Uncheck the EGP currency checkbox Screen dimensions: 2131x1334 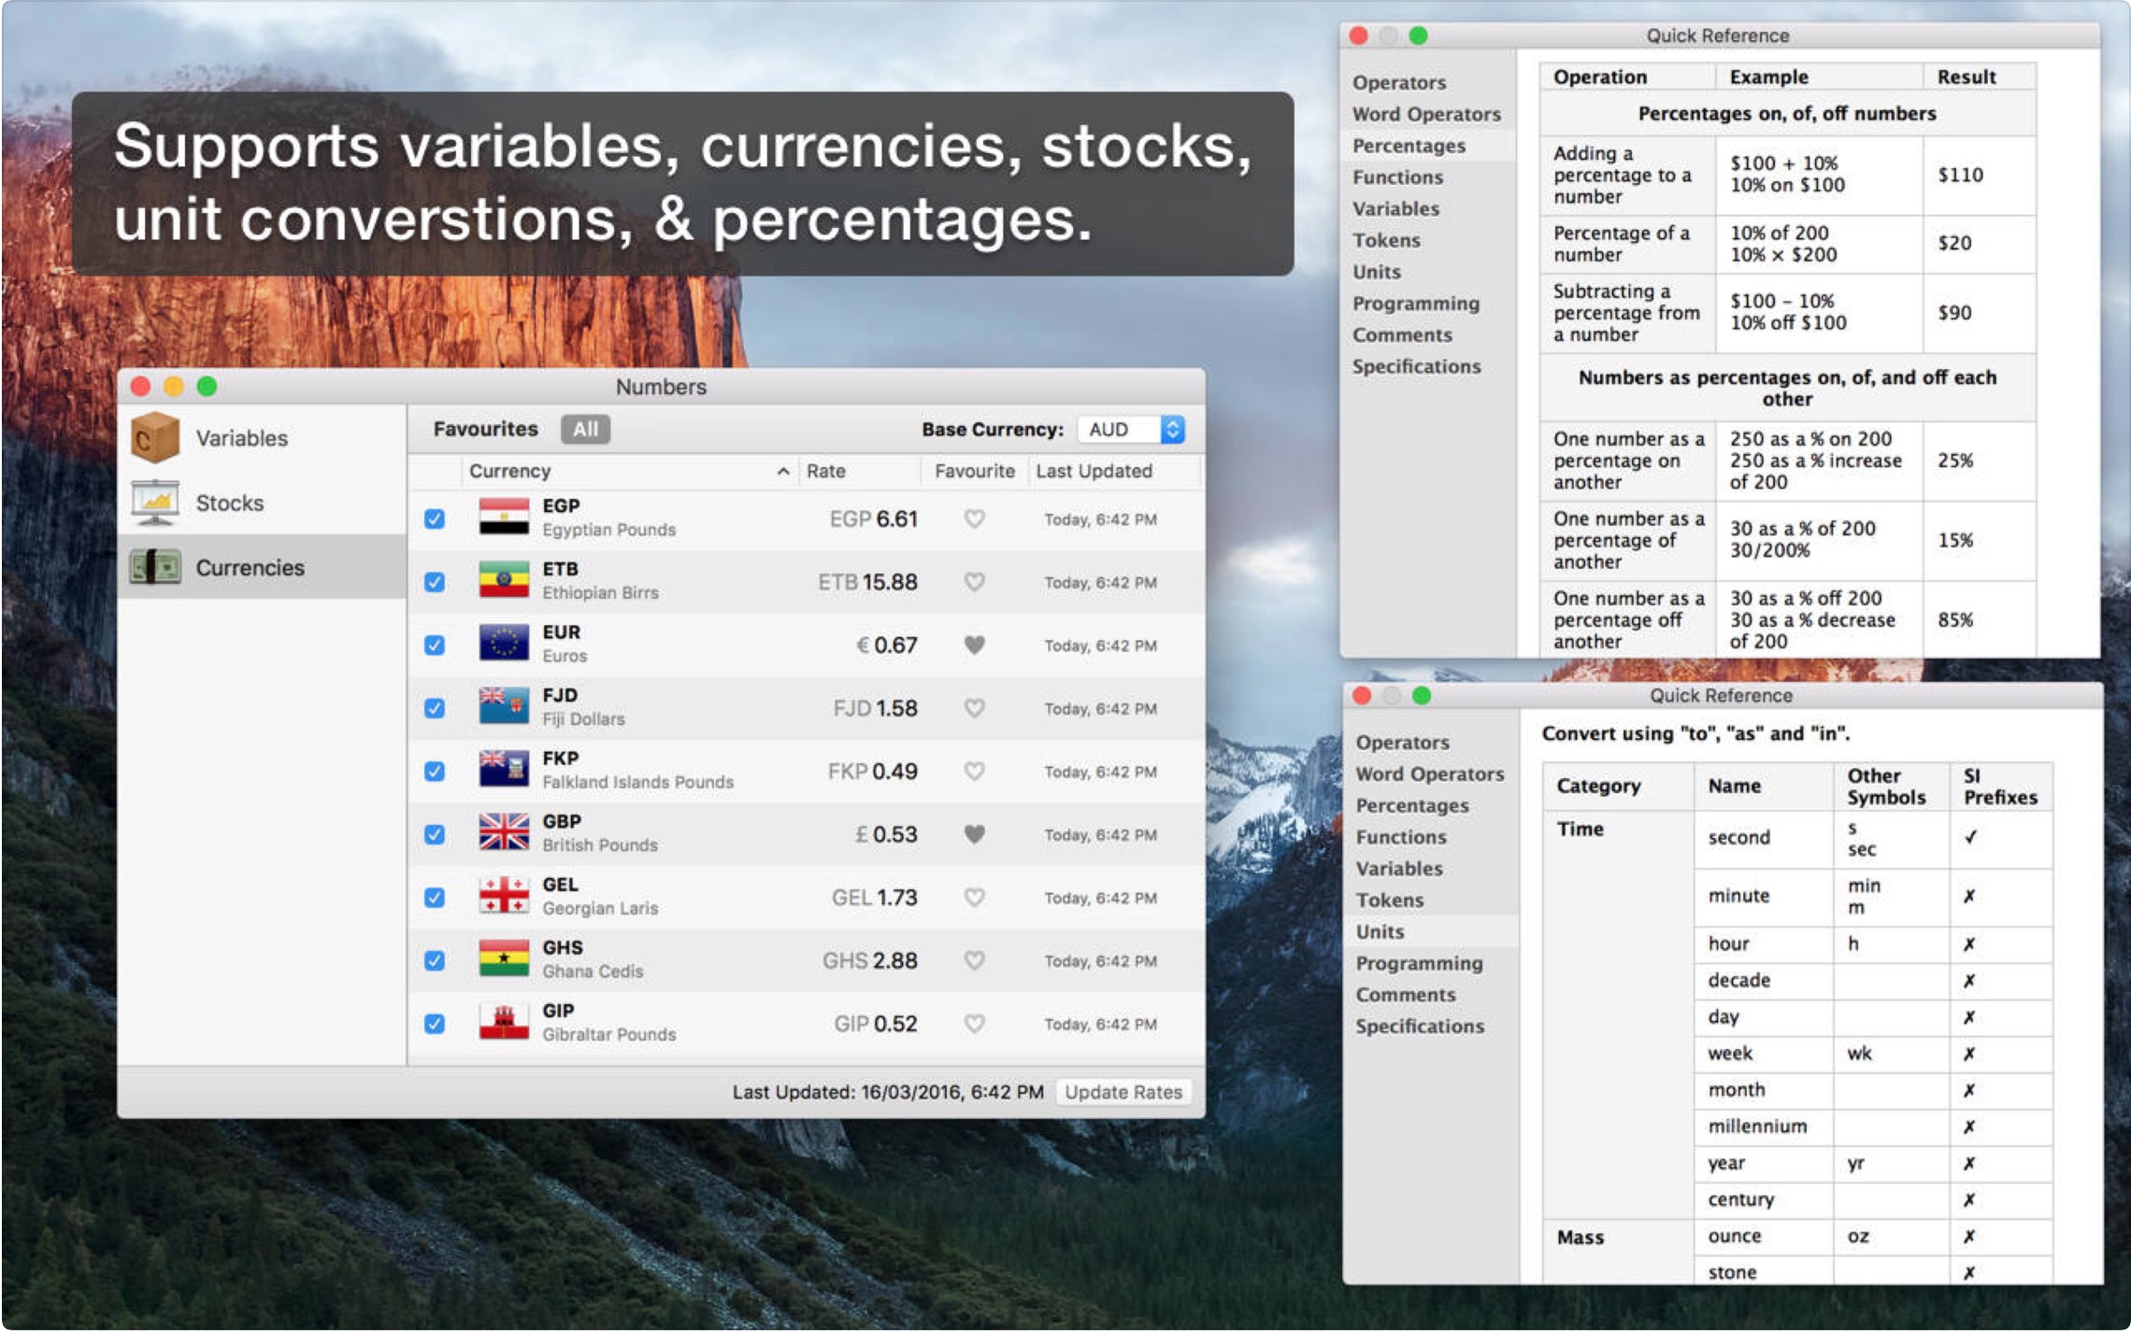tap(435, 518)
